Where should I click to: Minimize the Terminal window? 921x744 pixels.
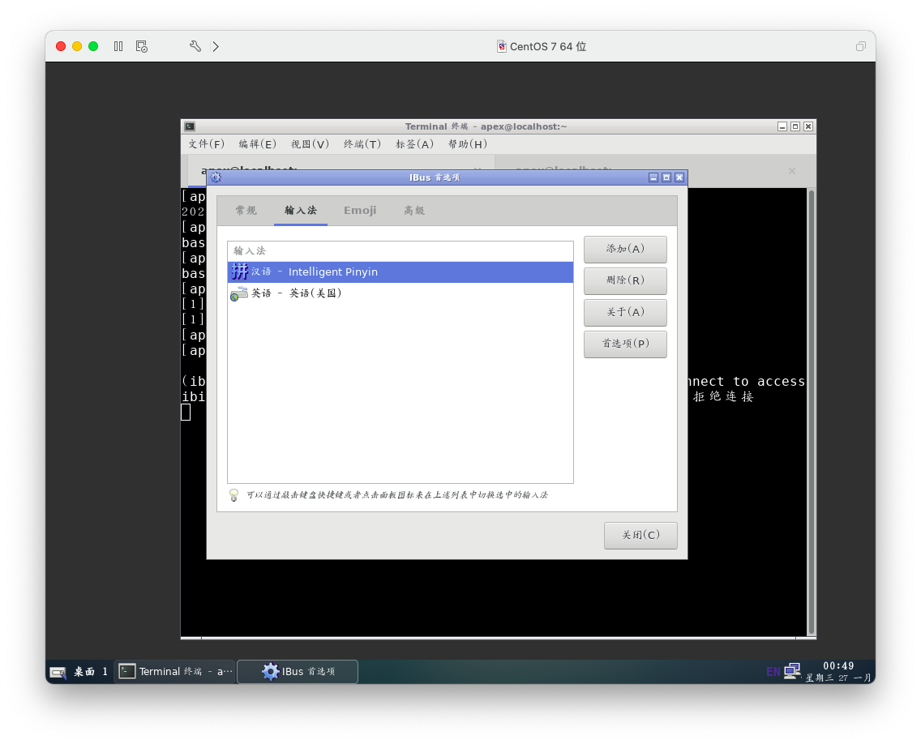coord(782,126)
